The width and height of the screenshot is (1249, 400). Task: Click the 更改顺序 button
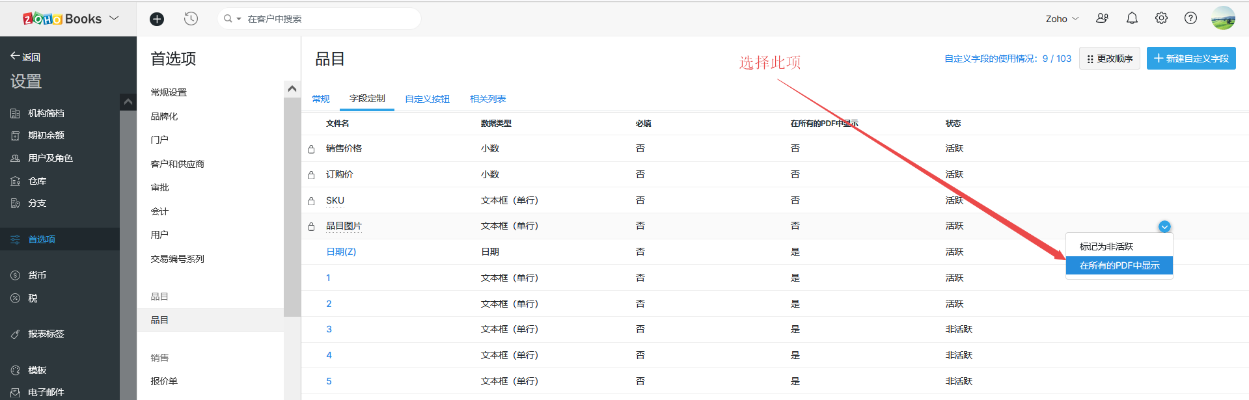(x=1109, y=59)
